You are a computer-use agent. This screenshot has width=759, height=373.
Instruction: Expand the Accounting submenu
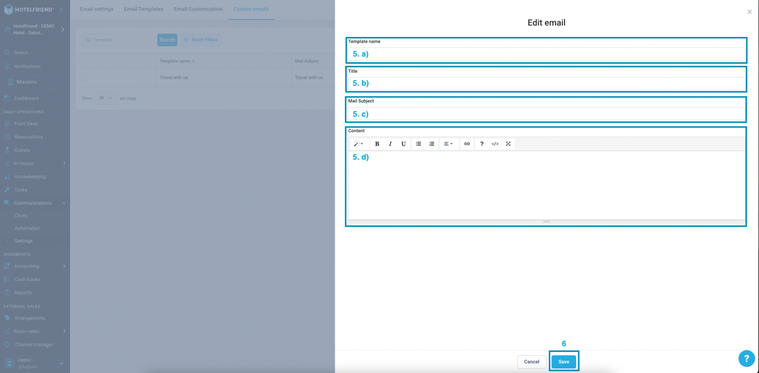[x=64, y=266]
